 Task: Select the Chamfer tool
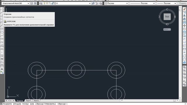click(x=184, y=56)
